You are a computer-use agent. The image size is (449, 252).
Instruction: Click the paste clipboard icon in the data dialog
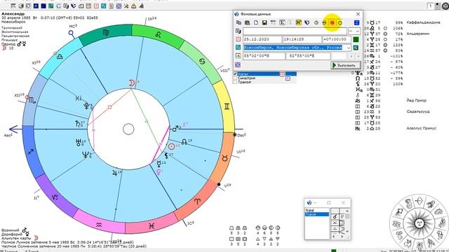pos(248,22)
